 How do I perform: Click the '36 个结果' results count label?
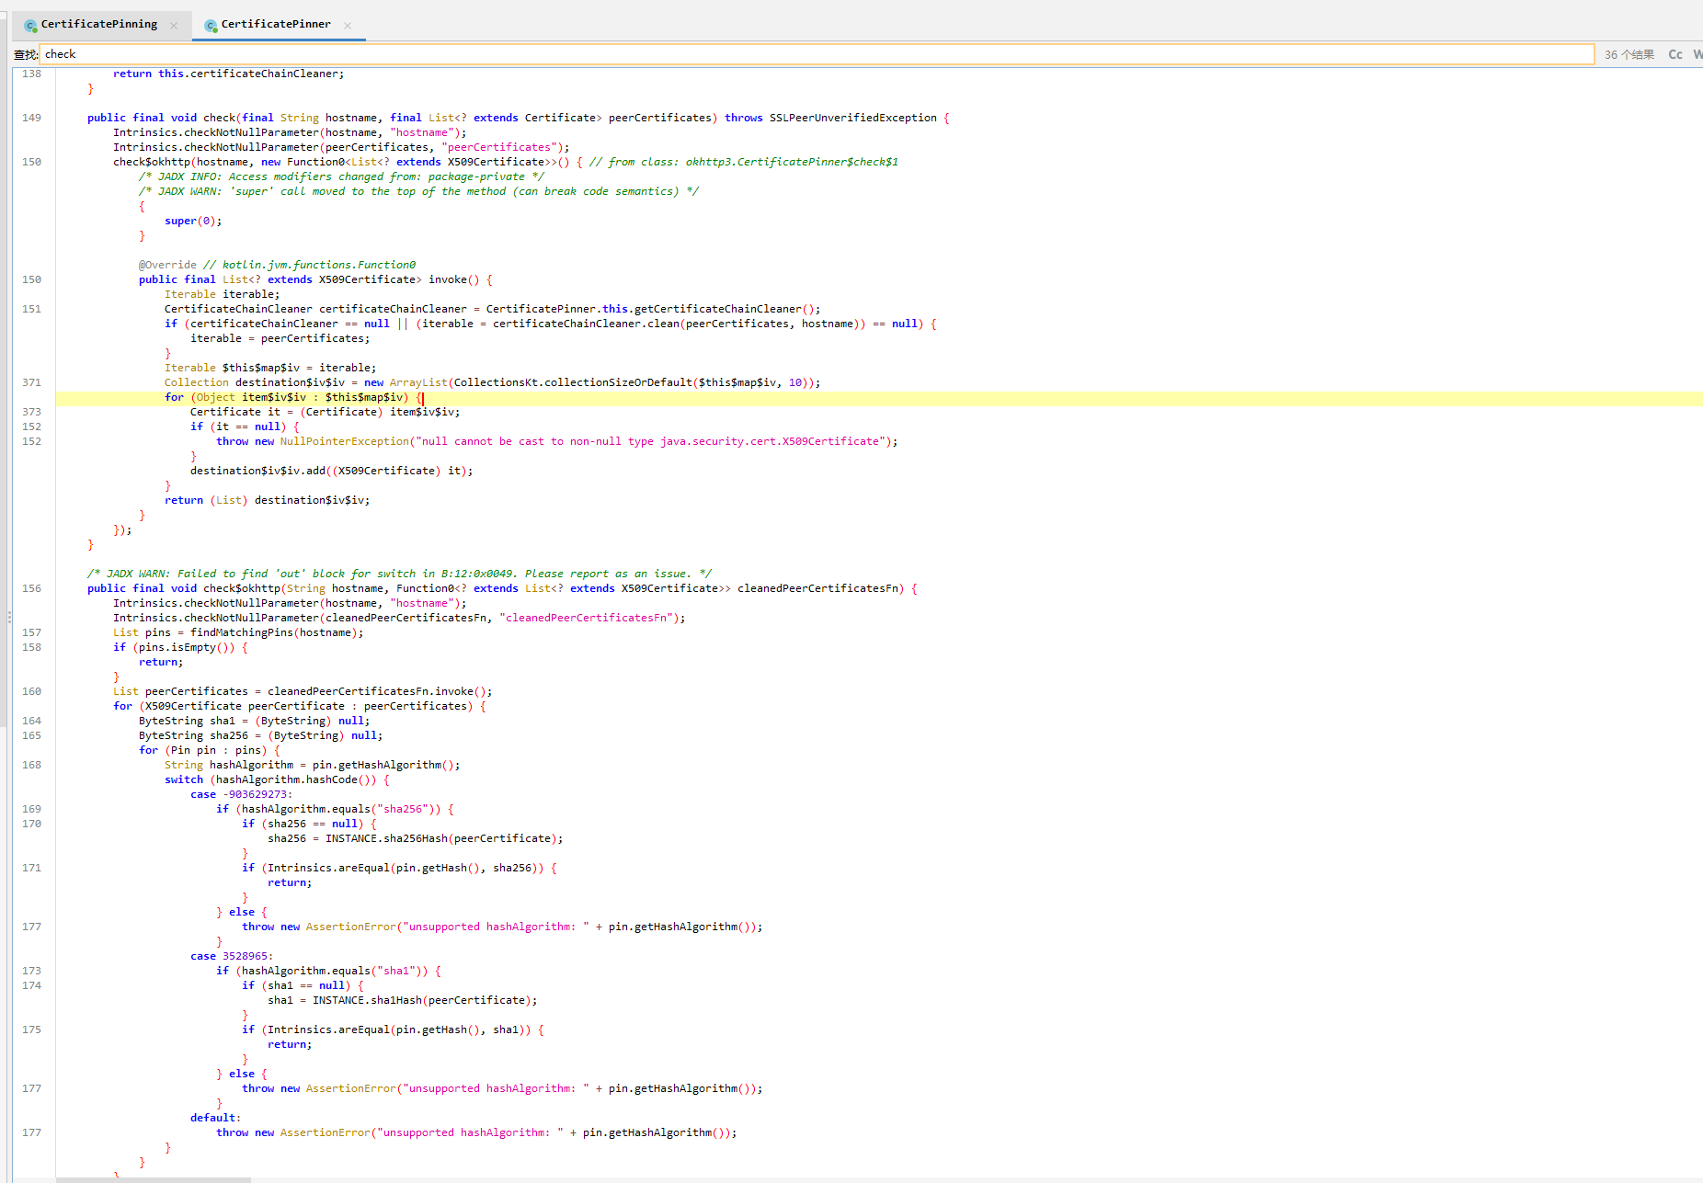tap(1629, 55)
